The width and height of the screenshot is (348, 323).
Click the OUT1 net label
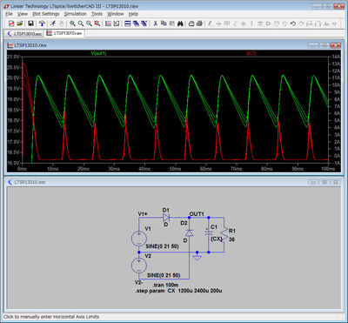click(x=197, y=214)
